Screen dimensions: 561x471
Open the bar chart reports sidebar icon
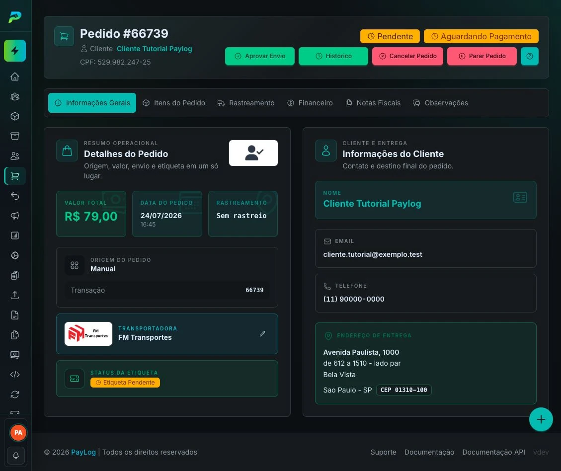pyautogui.click(x=15, y=235)
